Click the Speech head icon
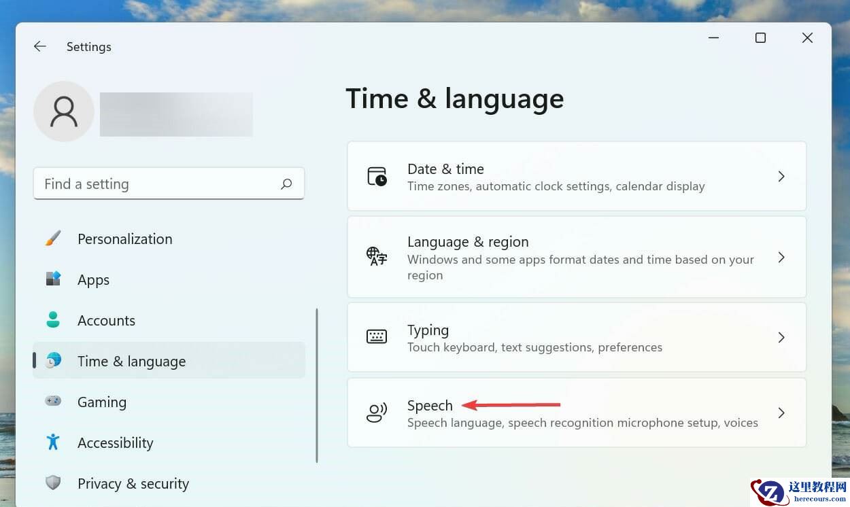Viewport: 850px width, 507px height. (377, 413)
